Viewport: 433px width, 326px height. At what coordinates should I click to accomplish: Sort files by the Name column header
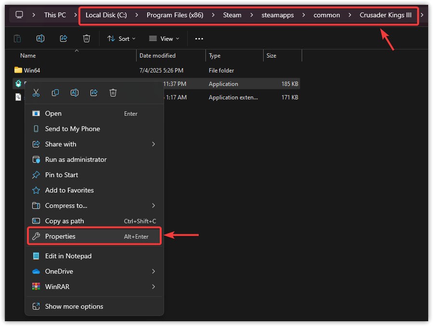coord(28,55)
